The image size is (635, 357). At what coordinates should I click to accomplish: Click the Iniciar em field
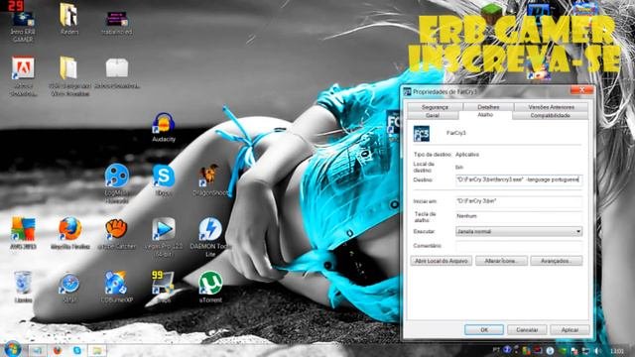[519, 201]
